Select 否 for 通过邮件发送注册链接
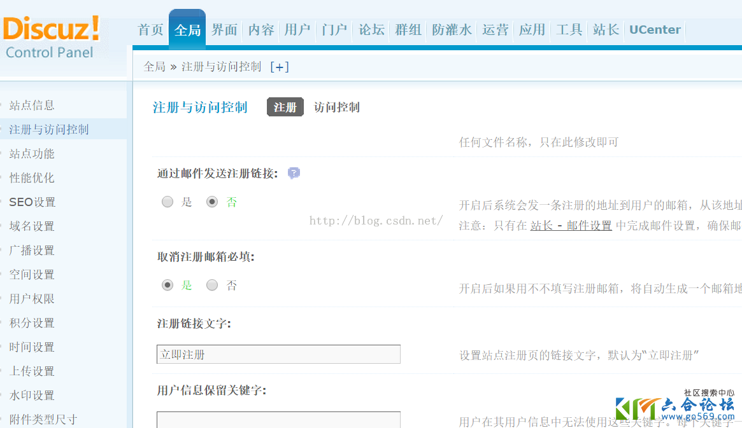Screen dimensions: 742x428 (211, 202)
